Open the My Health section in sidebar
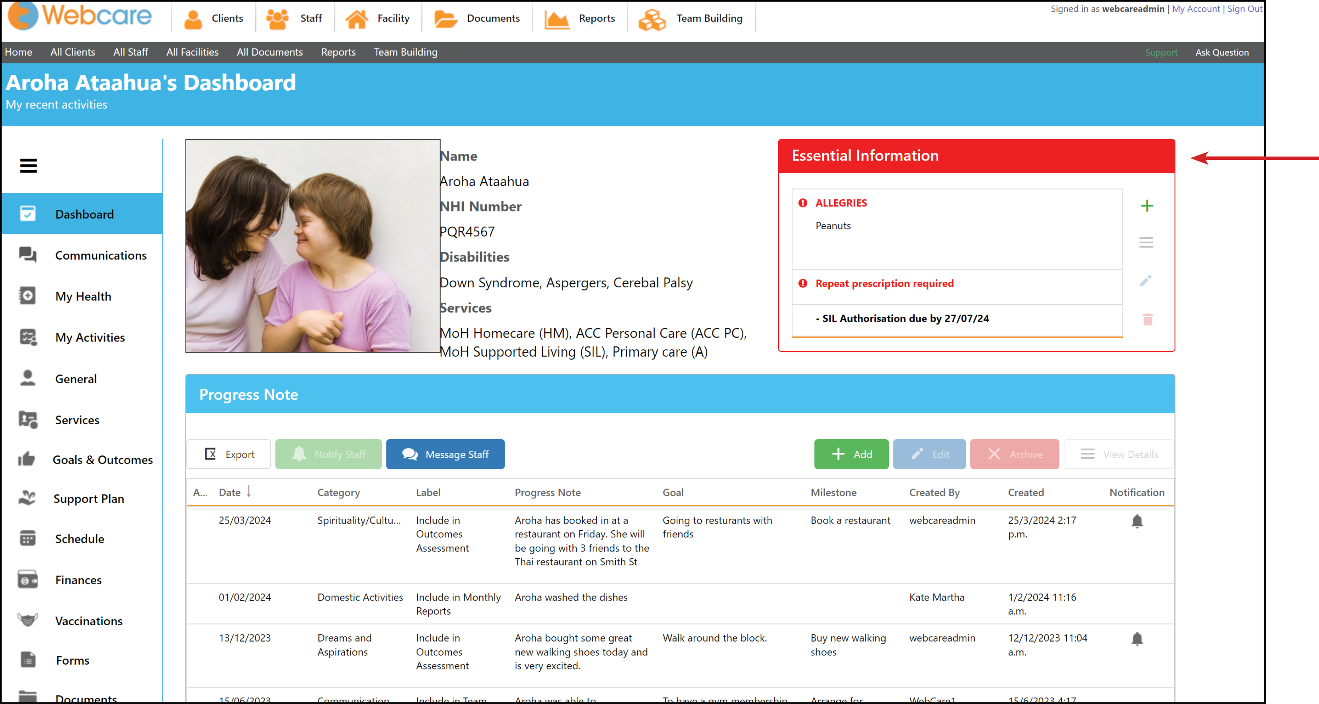 (83, 295)
